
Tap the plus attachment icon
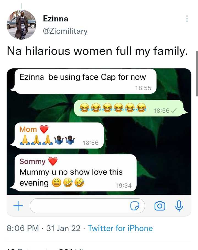(x=18, y=206)
